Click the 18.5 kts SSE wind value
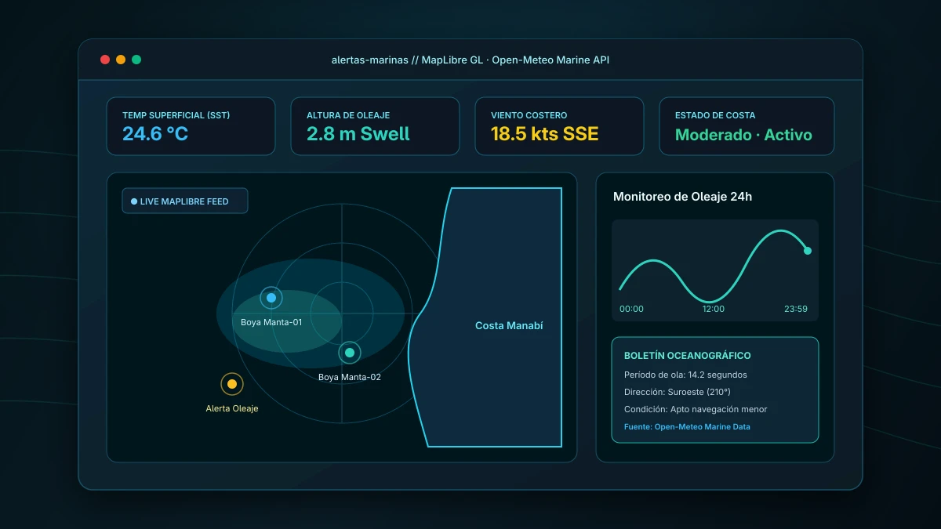The height and width of the screenshot is (529, 941). point(545,134)
